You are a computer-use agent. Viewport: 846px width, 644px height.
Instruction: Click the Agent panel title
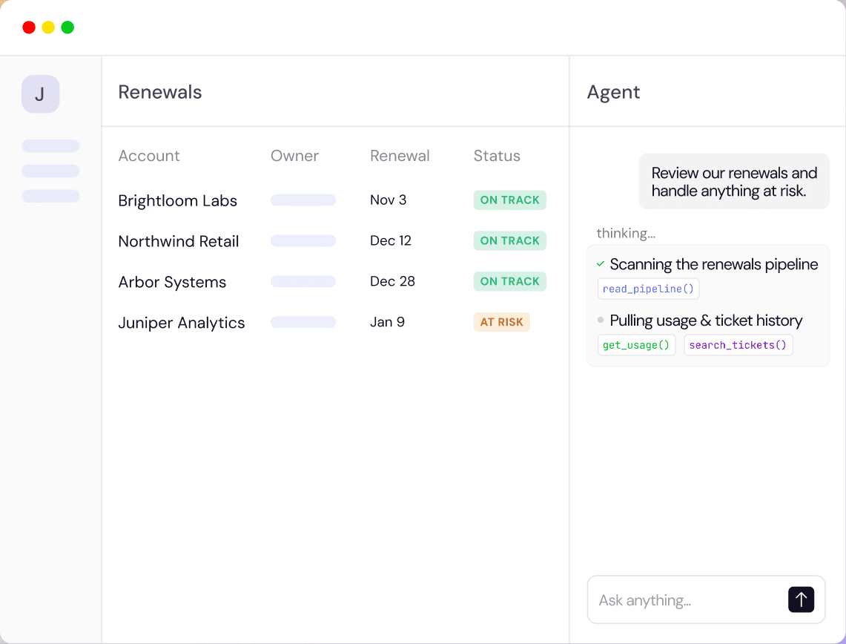coord(613,92)
